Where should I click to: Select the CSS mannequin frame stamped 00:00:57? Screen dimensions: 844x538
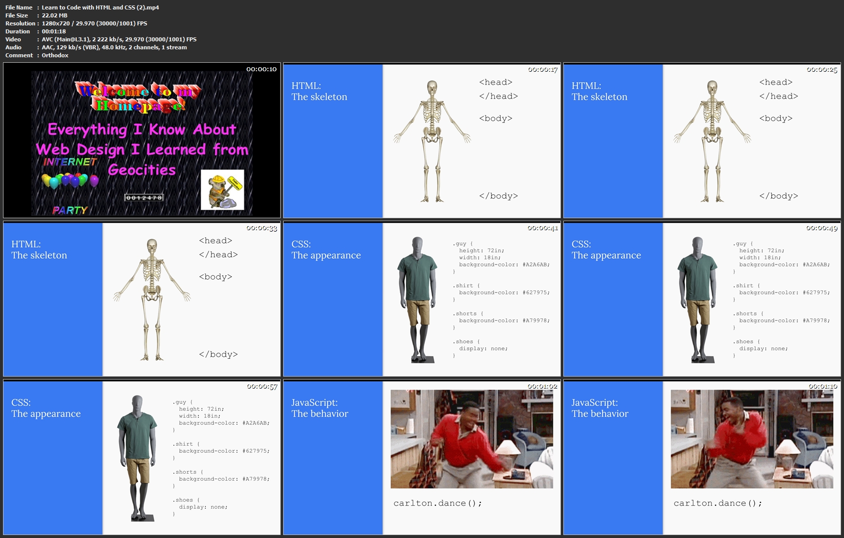(142, 457)
